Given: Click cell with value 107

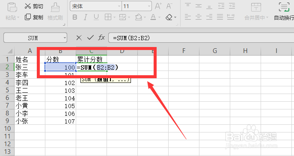Looking at the screenshot, I should [x=61, y=121].
